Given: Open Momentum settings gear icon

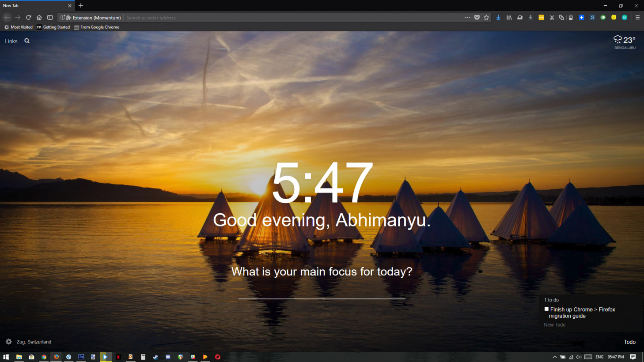Looking at the screenshot, I should (x=8, y=342).
